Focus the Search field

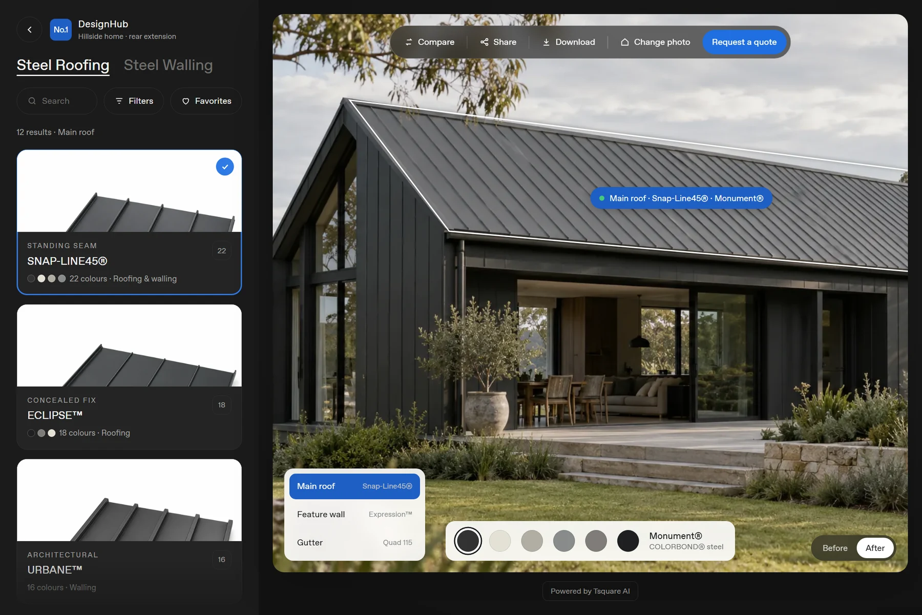57,101
